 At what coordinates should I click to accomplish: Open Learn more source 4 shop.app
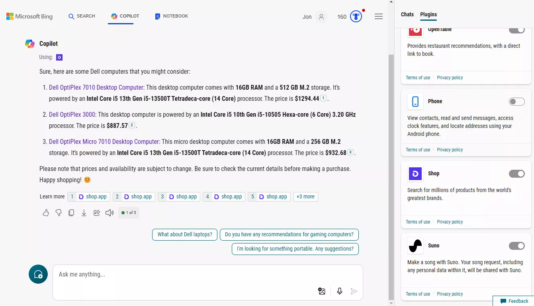click(x=224, y=196)
